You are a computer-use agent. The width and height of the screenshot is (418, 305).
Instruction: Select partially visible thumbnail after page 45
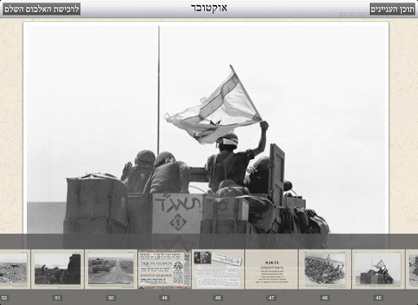point(412,269)
